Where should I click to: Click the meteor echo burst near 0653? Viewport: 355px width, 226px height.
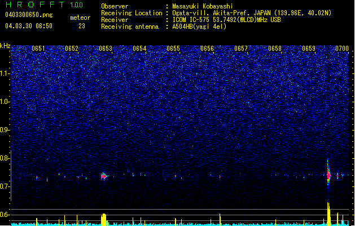(x=104, y=176)
